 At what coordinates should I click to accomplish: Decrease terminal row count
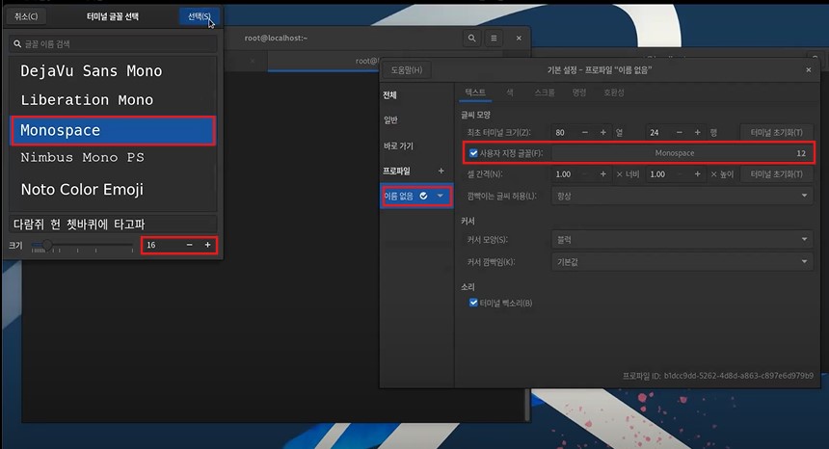tap(680, 133)
